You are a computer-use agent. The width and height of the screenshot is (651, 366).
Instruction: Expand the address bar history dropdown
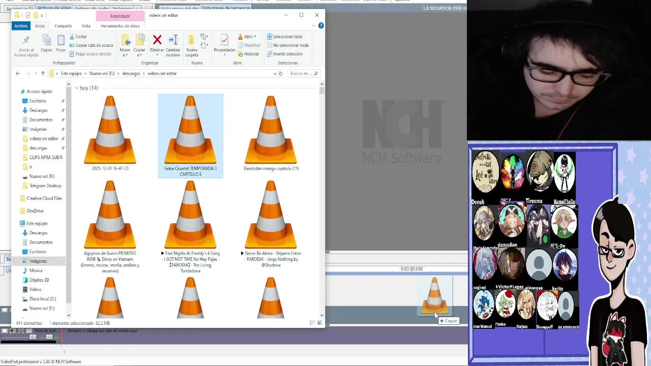coord(275,73)
